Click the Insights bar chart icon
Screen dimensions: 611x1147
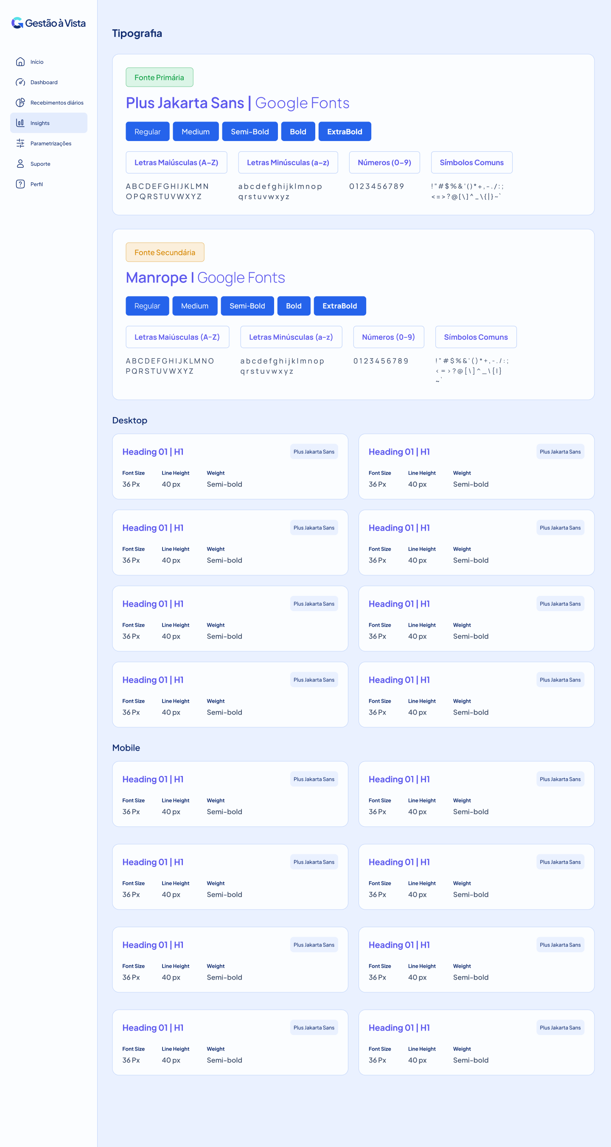click(20, 123)
